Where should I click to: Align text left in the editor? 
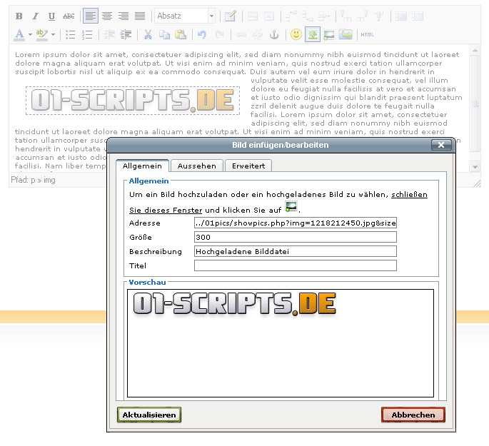click(x=91, y=16)
